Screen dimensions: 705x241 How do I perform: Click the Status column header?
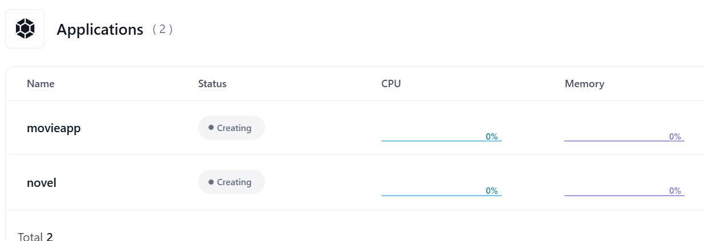[x=212, y=84]
